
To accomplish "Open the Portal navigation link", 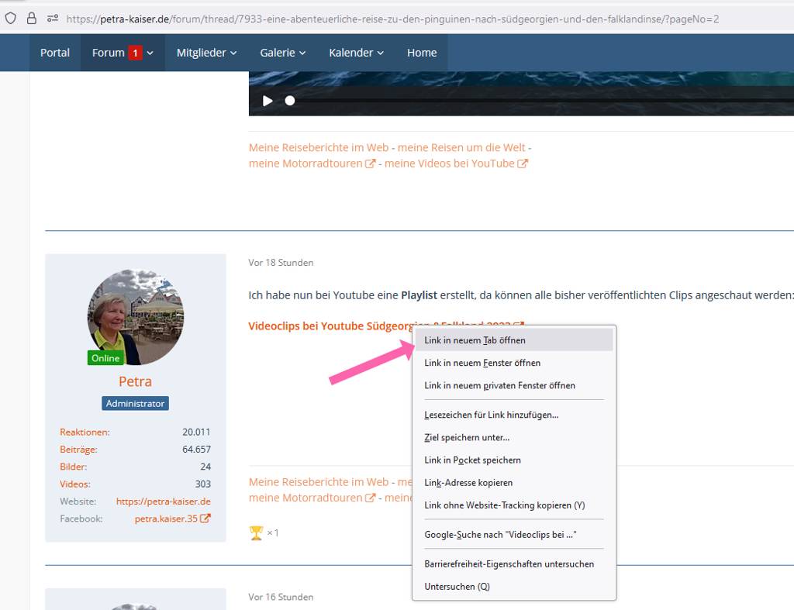I will [x=55, y=53].
